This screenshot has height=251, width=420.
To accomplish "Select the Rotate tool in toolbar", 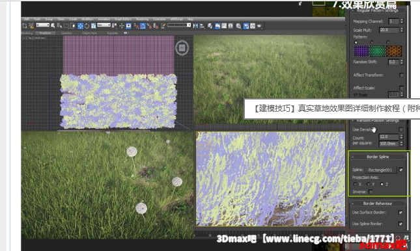I will [x=87, y=26].
